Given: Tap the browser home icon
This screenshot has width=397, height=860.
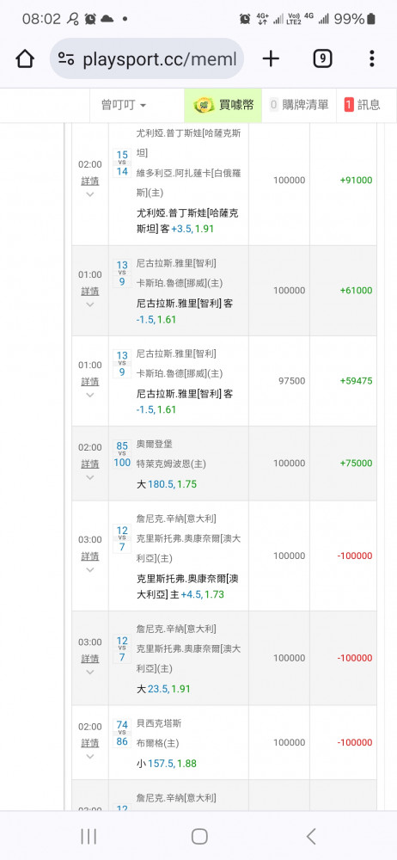Looking at the screenshot, I should [25, 58].
